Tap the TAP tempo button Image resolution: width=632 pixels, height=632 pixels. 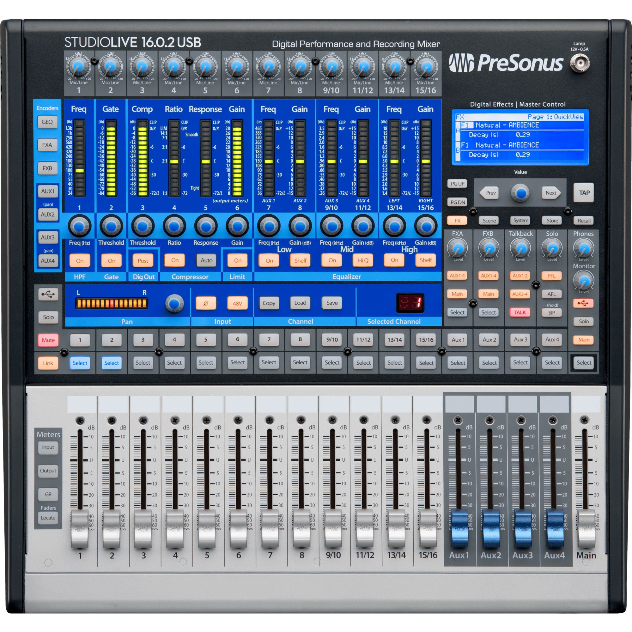584,193
